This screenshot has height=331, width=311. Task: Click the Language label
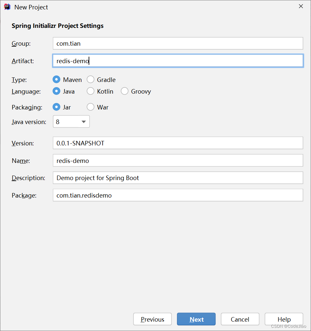pyautogui.click(x=26, y=92)
